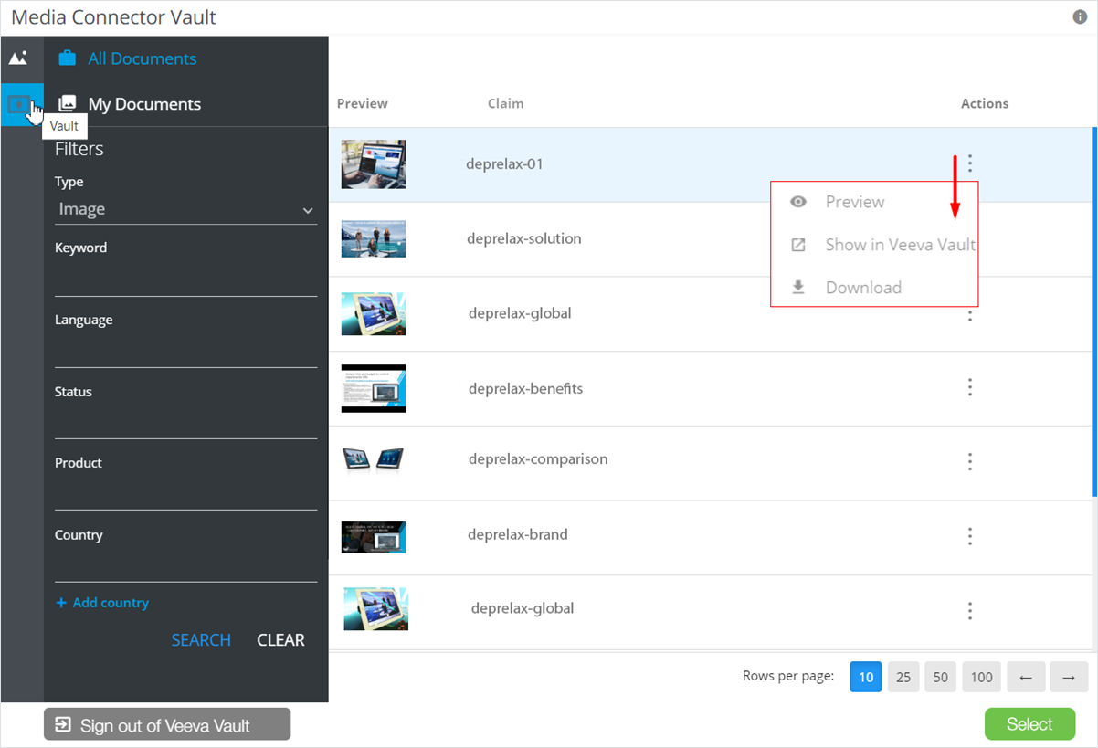1098x748 pixels.
Task: Switch to My Documents
Action: (144, 104)
